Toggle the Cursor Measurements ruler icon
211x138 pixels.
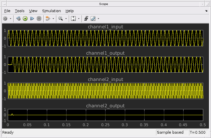click(x=93, y=19)
